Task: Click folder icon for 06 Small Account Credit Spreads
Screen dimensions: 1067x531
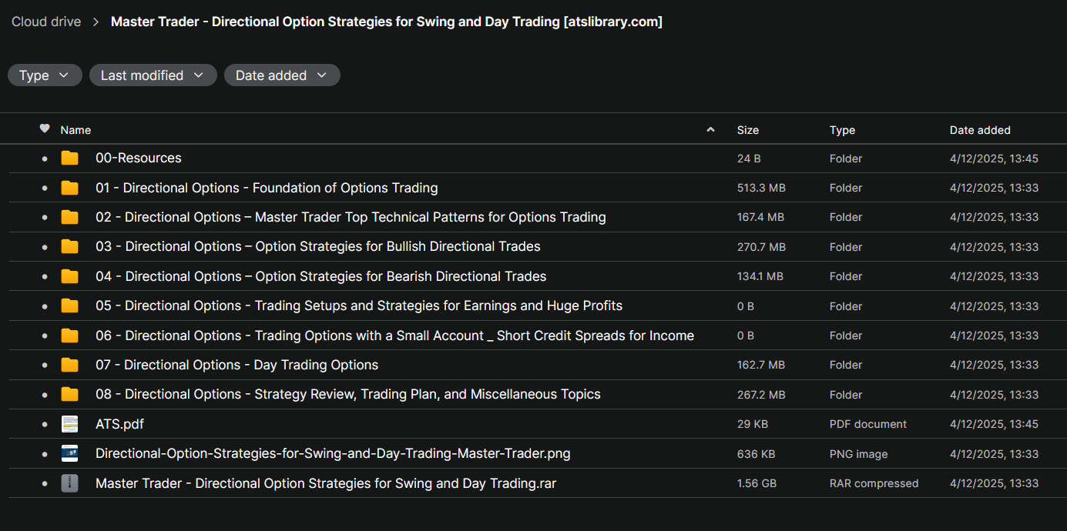Action: pos(70,336)
